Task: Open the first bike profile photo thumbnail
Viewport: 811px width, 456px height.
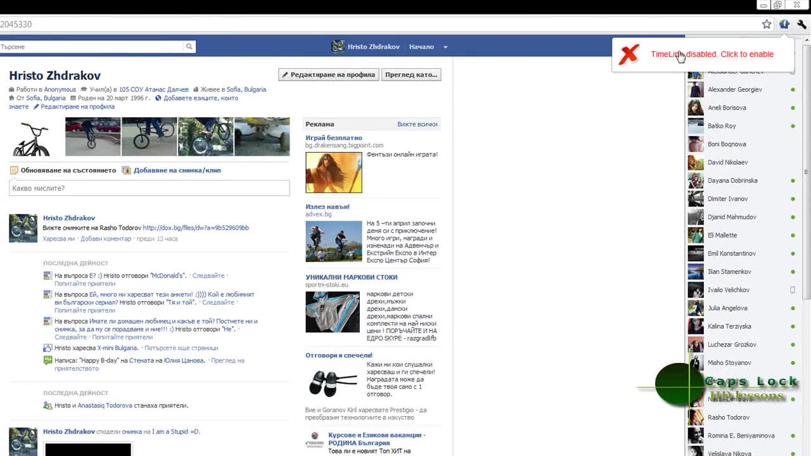Action: pos(31,137)
